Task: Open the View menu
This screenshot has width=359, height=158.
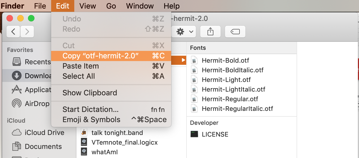Action: pos(88,6)
